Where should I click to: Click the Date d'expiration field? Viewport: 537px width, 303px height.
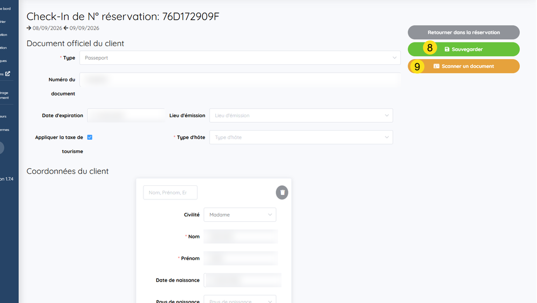tap(126, 116)
